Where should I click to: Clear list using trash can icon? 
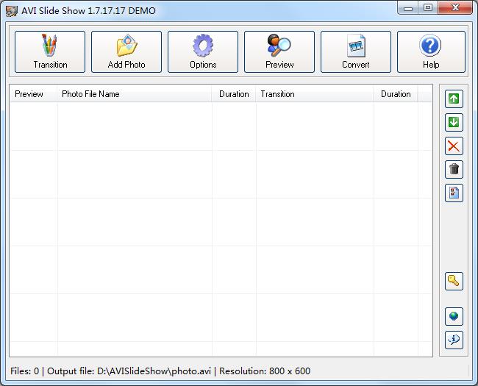(x=454, y=170)
